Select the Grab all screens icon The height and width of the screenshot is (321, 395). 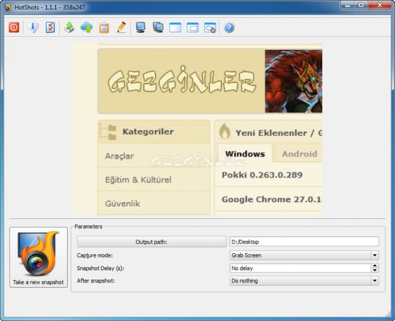[x=158, y=27]
